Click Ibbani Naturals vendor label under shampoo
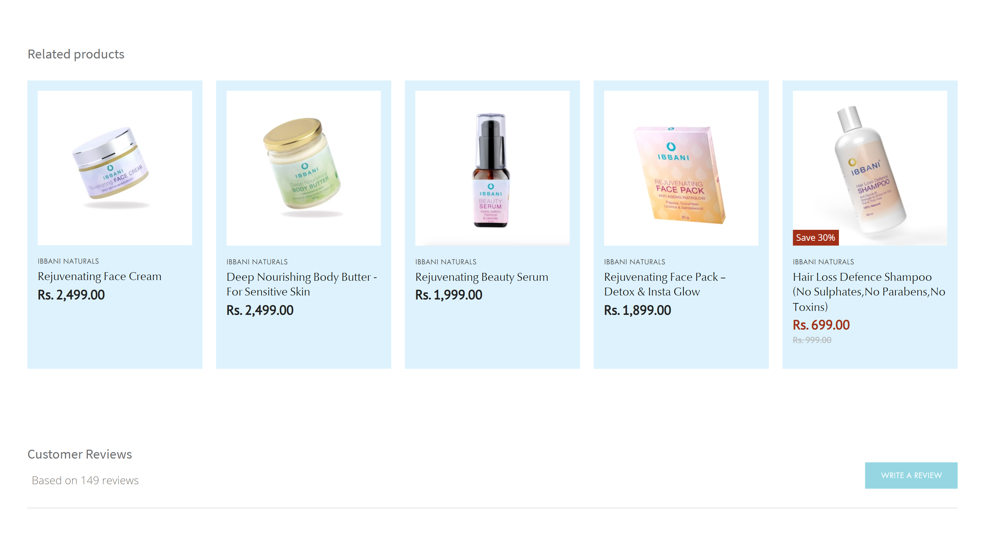 click(823, 262)
